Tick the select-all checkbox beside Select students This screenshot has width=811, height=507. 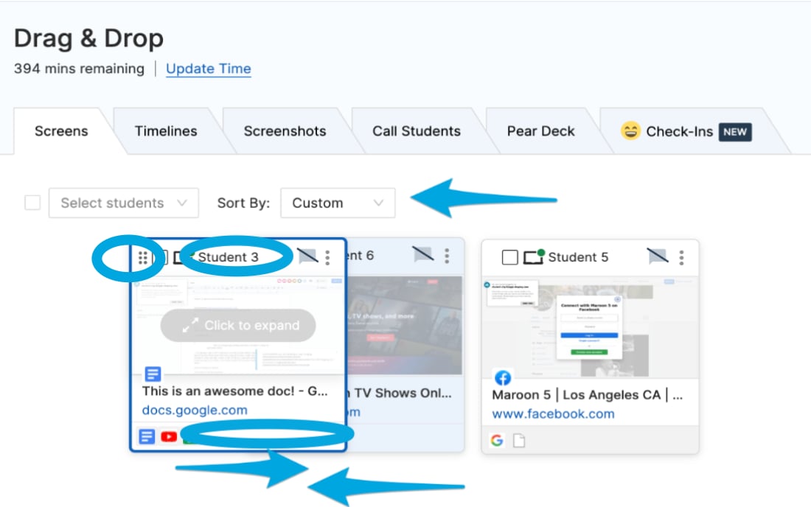click(32, 203)
